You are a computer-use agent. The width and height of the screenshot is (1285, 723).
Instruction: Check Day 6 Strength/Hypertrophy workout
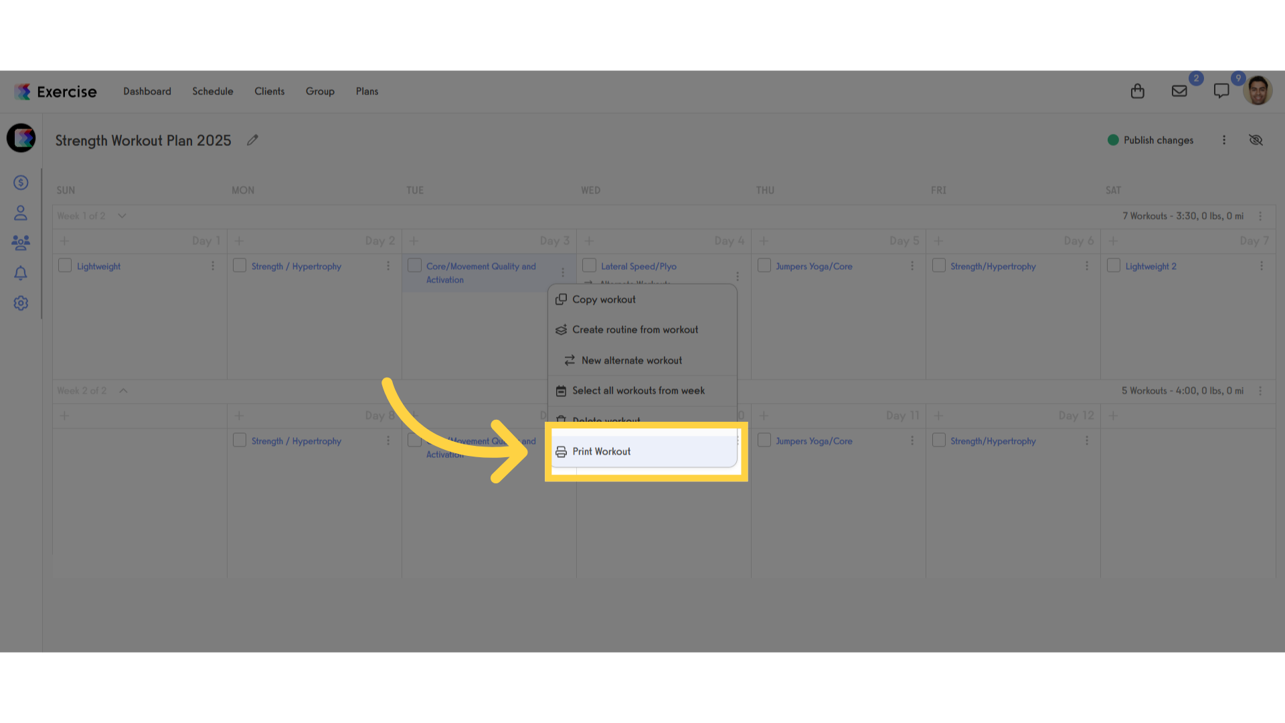click(939, 266)
